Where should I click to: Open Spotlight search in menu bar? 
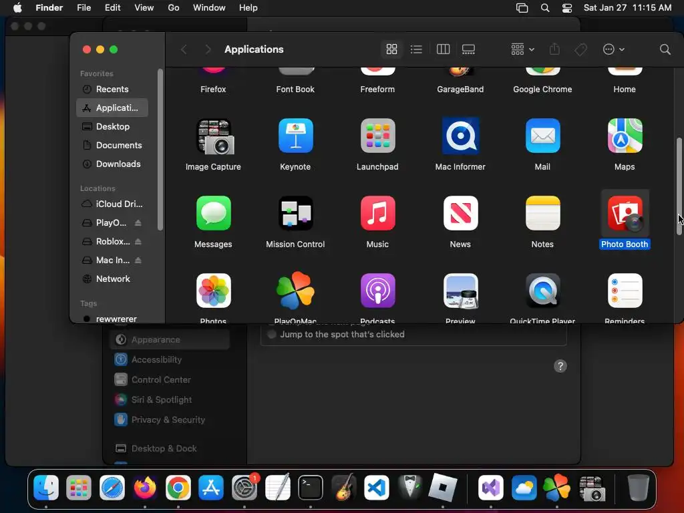tap(545, 8)
